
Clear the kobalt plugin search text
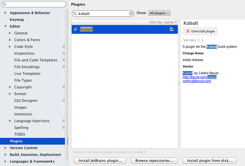point(131,14)
